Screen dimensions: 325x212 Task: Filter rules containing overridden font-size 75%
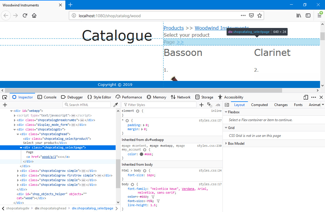click(x=158, y=201)
